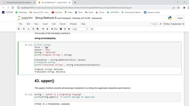This screenshot has height=106, width=189.
Task: Copy selected cells in the toolbar
Action: (33, 29)
